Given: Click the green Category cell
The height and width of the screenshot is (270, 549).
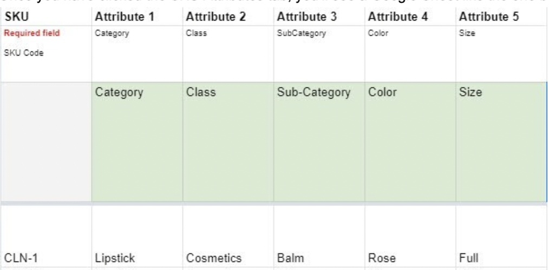Looking at the screenshot, I should [119, 93].
